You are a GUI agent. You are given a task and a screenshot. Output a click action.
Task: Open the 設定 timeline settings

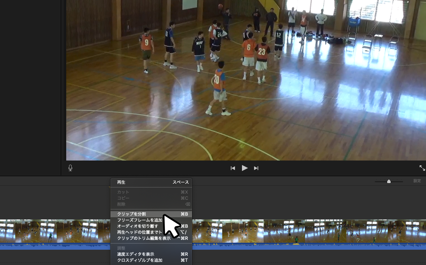point(417,181)
